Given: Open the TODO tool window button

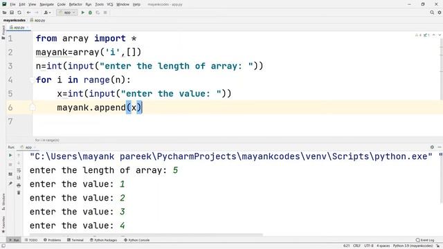Looking at the screenshot, I should coord(31,240).
